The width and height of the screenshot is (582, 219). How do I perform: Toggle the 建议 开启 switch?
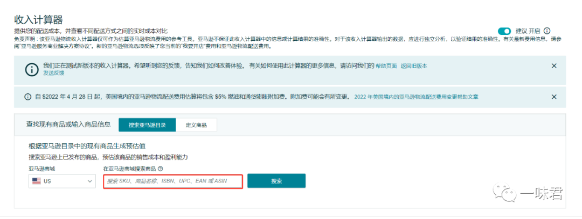[x=504, y=31]
